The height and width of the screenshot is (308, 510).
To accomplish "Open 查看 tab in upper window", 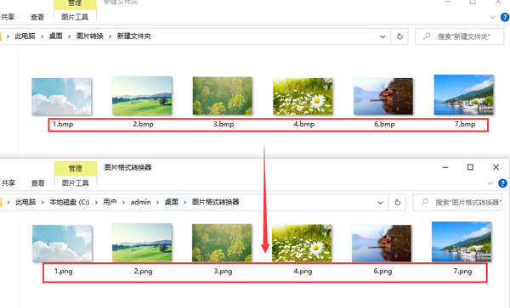I will click(x=37, y=17).
